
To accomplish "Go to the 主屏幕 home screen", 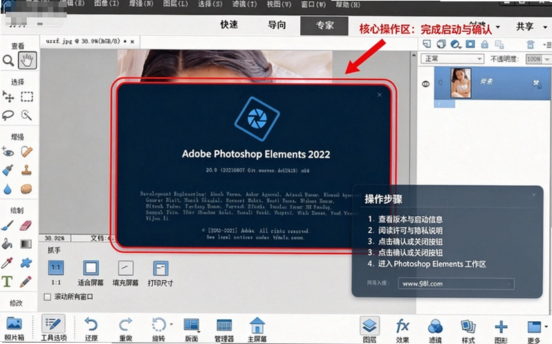I will click(x=257, y=329).
